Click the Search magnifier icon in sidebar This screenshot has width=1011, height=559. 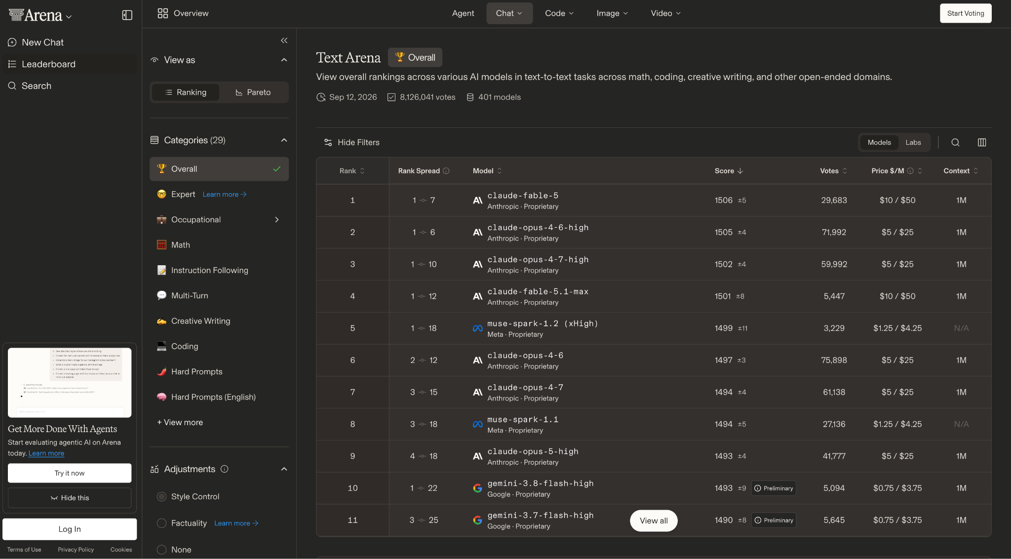point(12,86)
